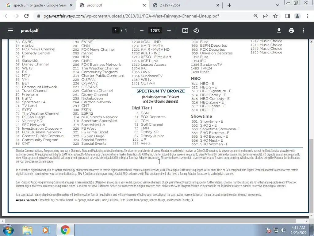Image resolution: width=314 pixels, height=236 pixels.
Task: Open the Action Center flag icon
Action: 268,230
